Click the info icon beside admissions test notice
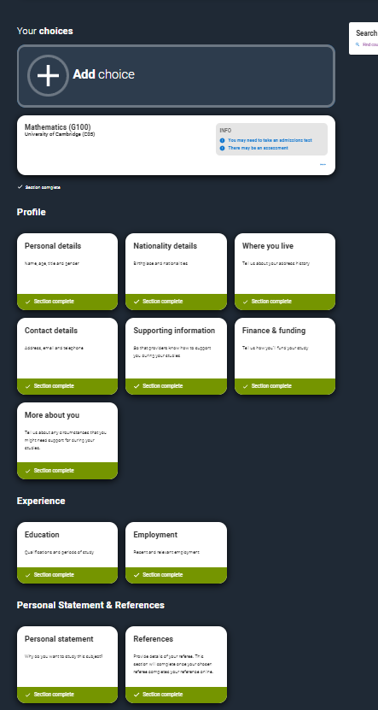Screen dimensions: 378x710 point(223,140)
